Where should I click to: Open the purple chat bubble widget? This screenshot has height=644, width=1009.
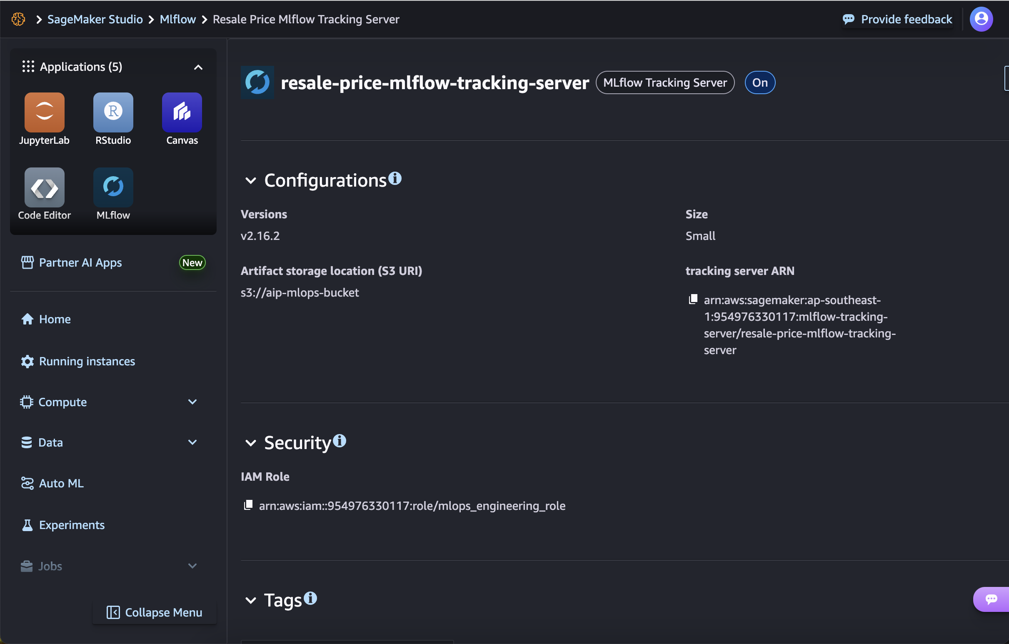click(991, 599)
